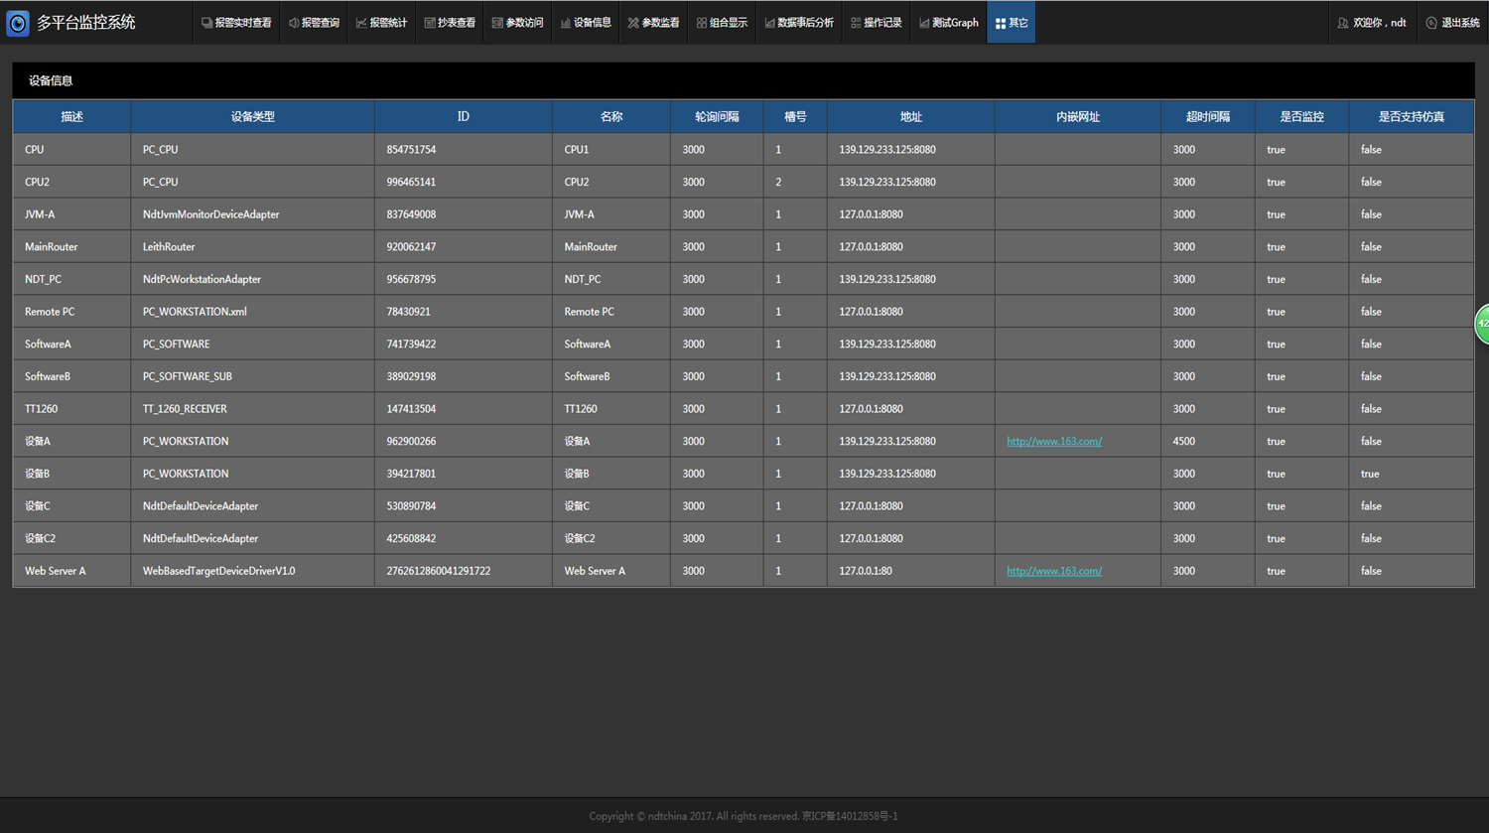1489x833 pixels.
Task: Open 报警统计 chart menu item
Action: 382,23
